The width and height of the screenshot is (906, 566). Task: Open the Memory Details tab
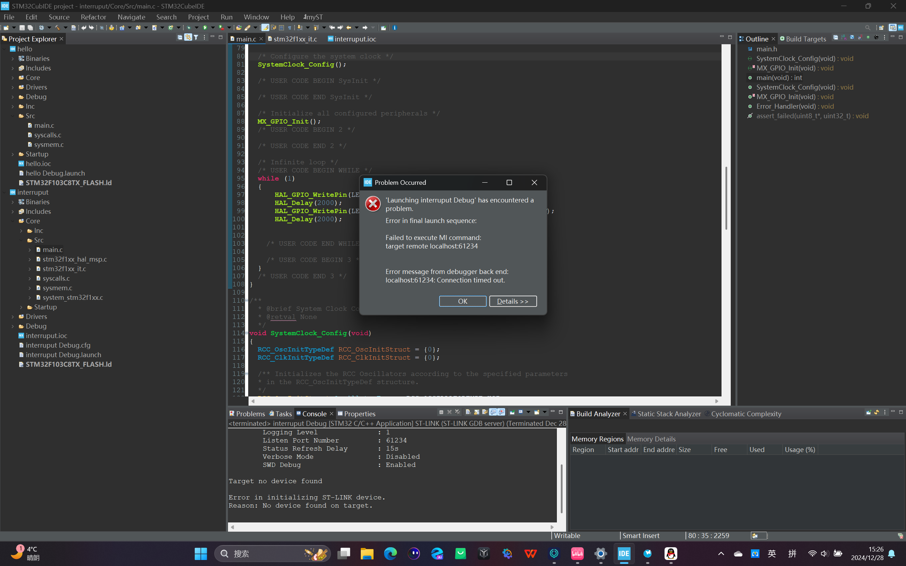pyautogui.click(x=651, y=439)
